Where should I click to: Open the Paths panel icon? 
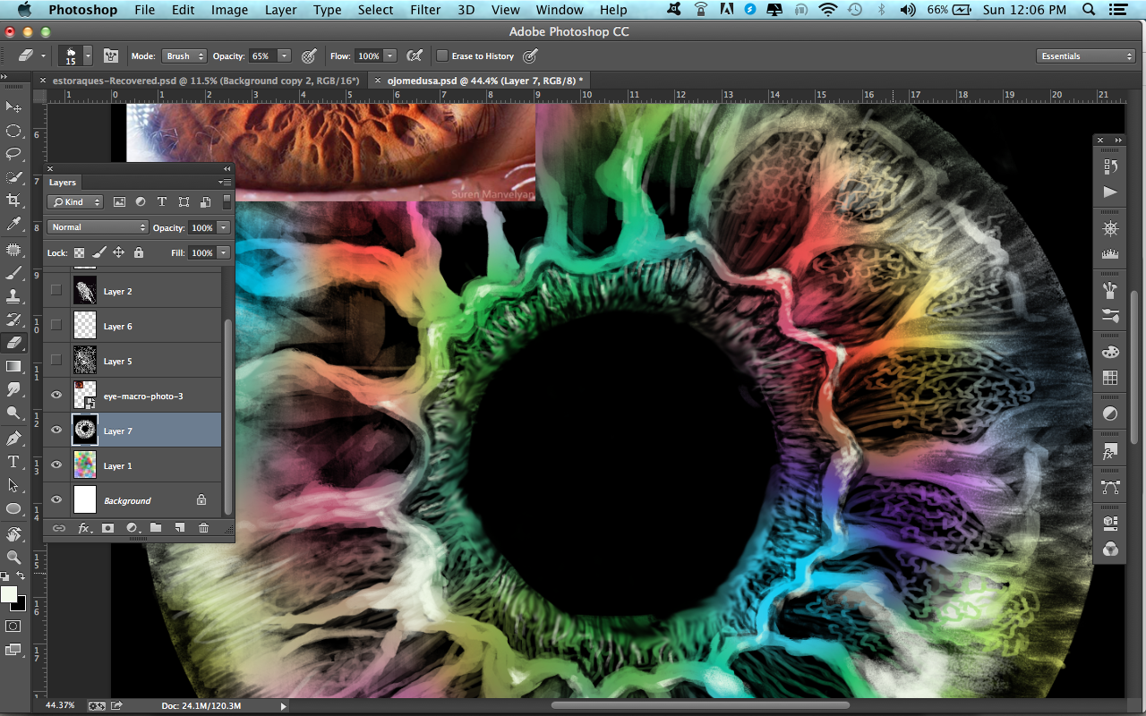coord(1110,488)
